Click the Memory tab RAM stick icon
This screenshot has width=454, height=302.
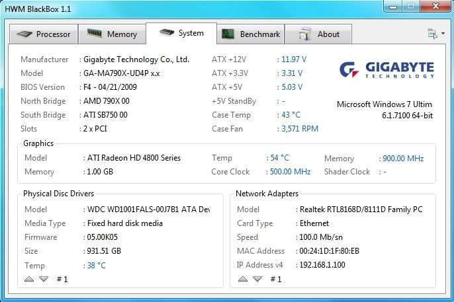click(95, 34)
